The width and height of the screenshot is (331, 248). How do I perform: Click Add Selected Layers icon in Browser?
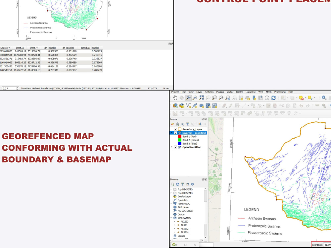click(x=172, y=184)
